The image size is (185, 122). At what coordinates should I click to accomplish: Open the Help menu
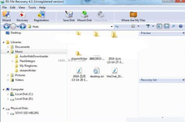[x=42, y=8]
